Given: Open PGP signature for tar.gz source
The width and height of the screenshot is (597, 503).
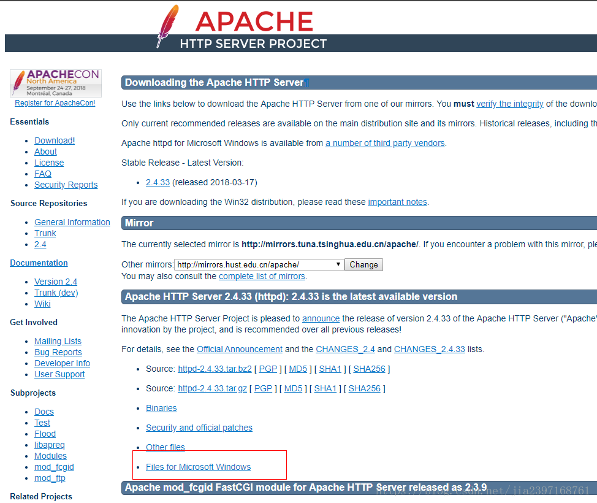Looking at the screenshot, I should (x=263, y=389).
